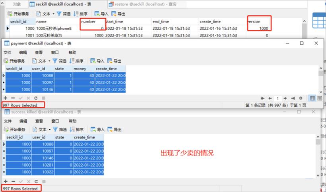Click 开始事务 in the seckill table toolbar
This screenshot has width=326, height=192.
[x=18, y=14]
